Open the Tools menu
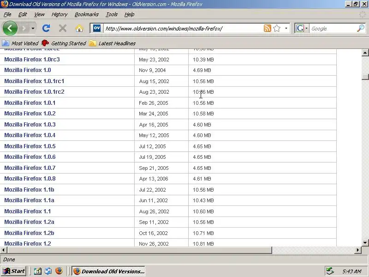This screenshot has width=369, height=277. coord(112,14)
